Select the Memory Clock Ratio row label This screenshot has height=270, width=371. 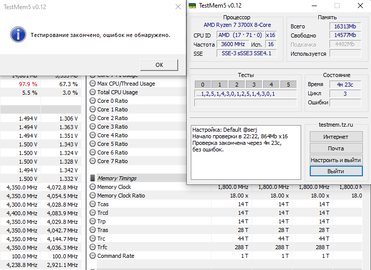121,196
